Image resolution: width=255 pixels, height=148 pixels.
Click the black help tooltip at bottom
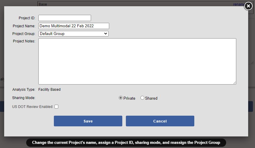click(x=126, y=142)
